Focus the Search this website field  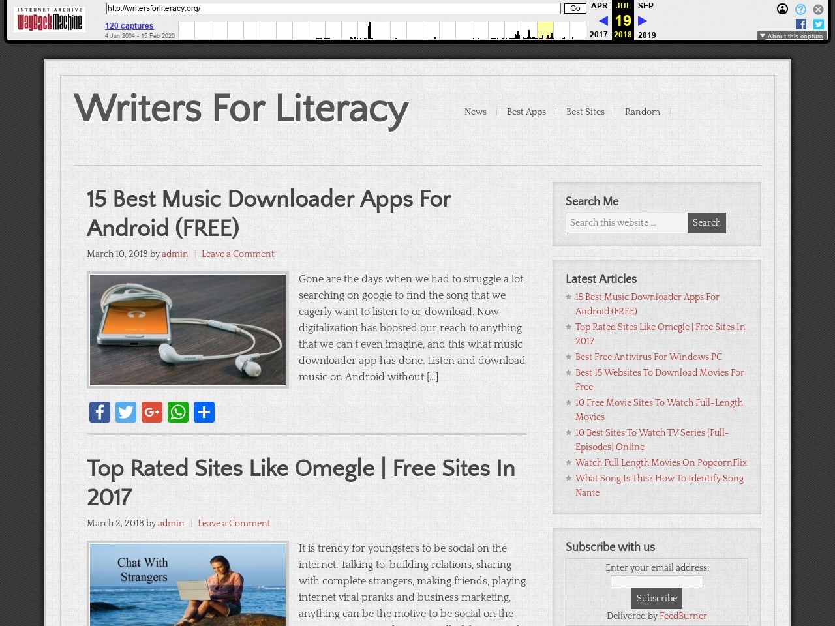tap(626, 223)
